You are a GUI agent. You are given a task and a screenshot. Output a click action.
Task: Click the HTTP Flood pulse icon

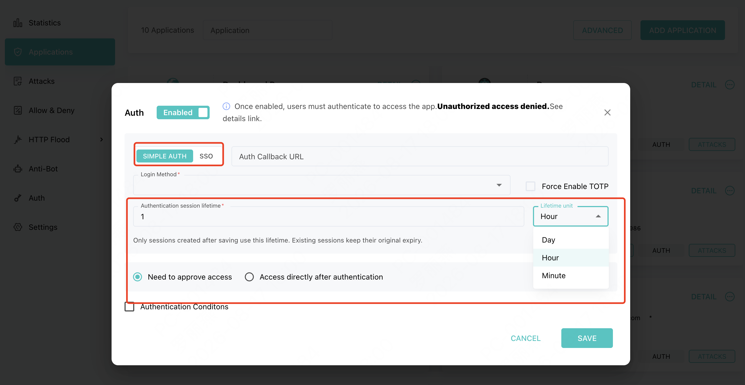18,140
